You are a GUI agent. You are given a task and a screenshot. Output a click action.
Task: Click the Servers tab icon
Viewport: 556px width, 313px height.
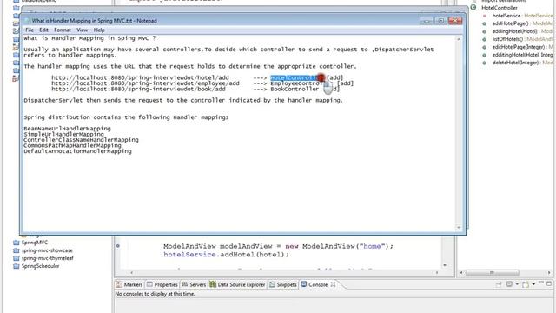[185, 284]
